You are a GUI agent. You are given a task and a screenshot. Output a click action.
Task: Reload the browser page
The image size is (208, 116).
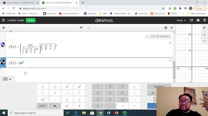(14, 8)
